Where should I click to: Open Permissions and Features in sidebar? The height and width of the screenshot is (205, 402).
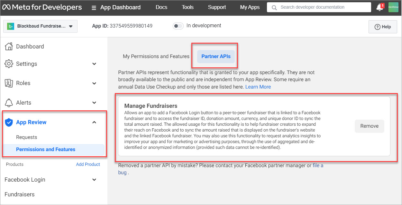(54, 149)
